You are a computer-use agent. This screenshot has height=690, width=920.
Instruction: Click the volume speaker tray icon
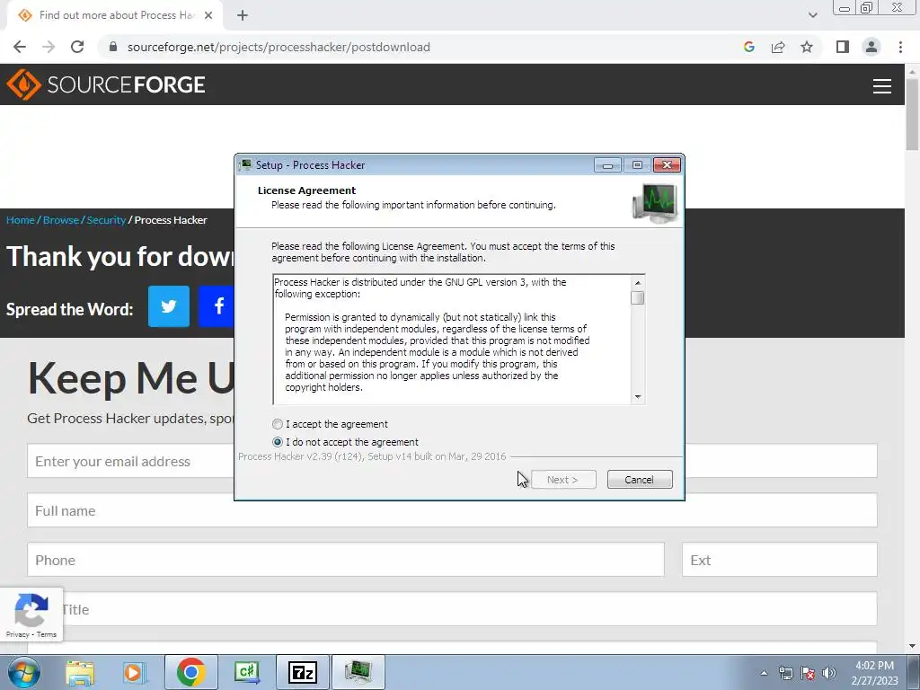click(829, 673)
